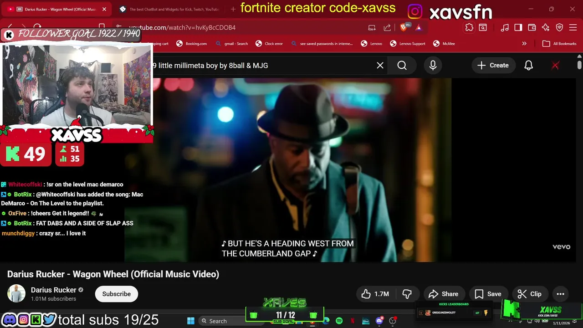Click the tab search icon beside Extensions
Viewport: 583px width, 328px height.
(x=482, y=28)
